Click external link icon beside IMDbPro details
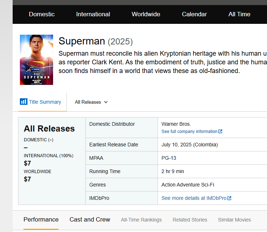 (x=229, y=198)
